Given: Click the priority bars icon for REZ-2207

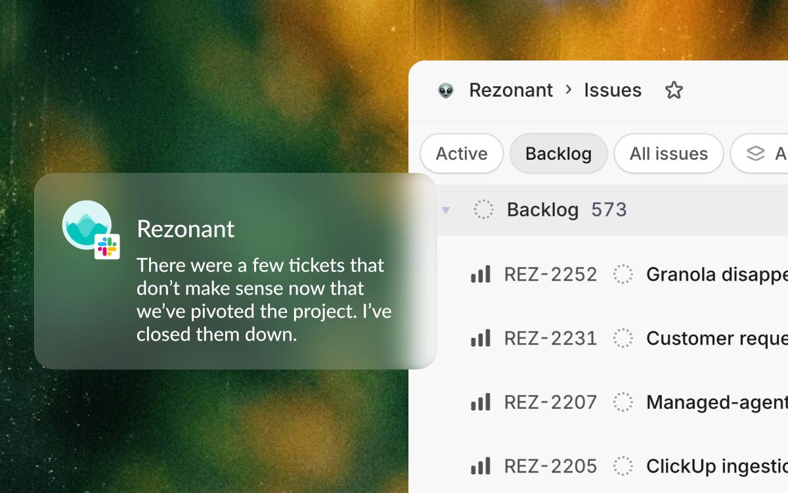Looking at the screenshot, I should click(481, 402).
